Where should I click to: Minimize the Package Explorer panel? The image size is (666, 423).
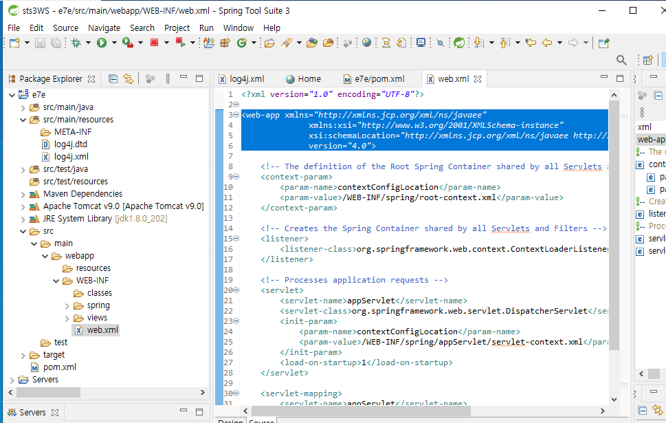click(184, 77)
